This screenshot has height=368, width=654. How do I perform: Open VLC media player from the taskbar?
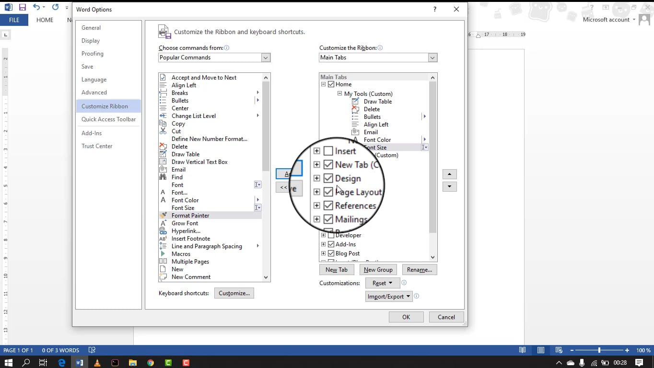pos(97,363)
